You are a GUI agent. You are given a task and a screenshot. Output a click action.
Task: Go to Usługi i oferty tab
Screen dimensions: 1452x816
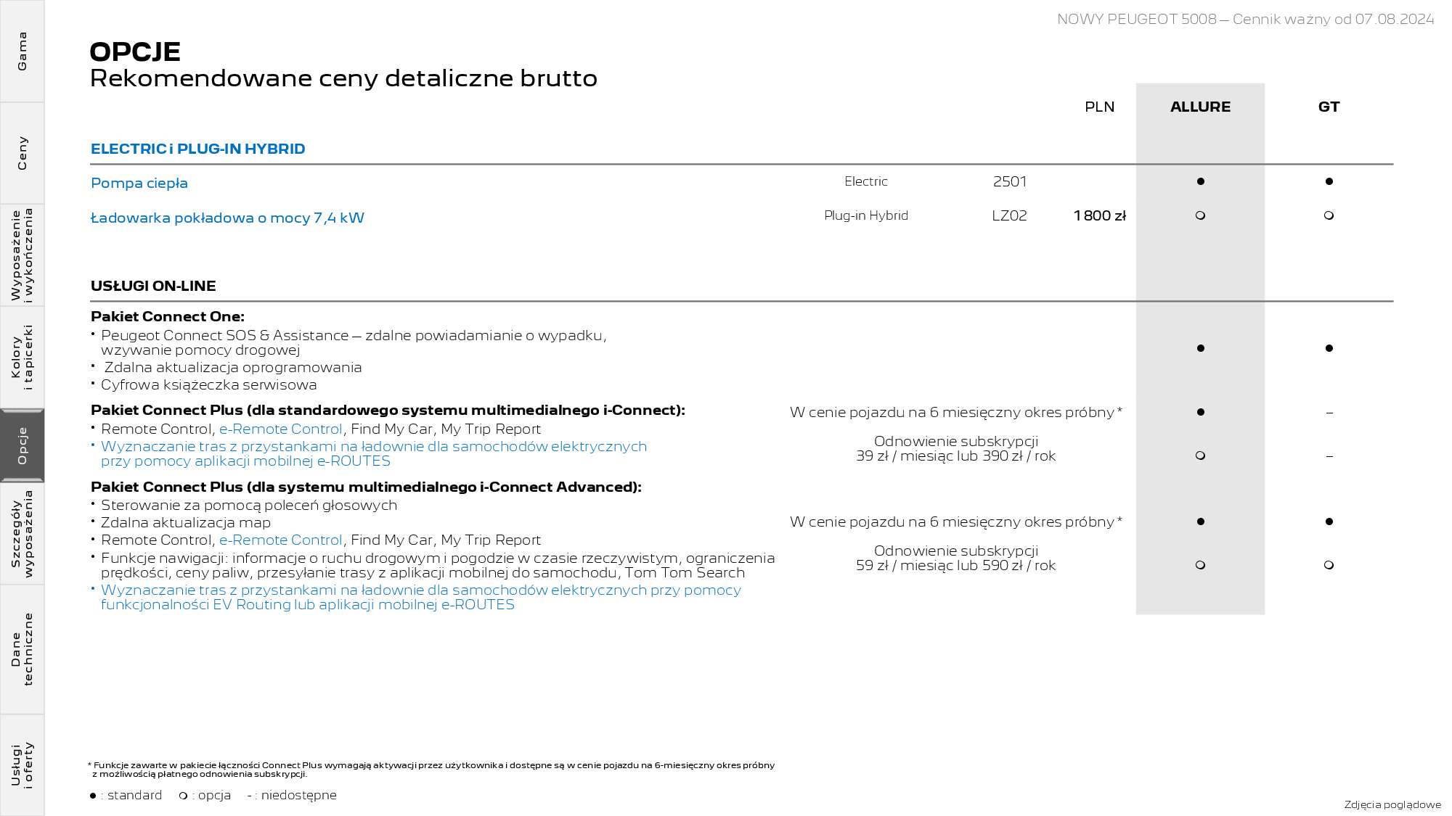click(22, 765)
